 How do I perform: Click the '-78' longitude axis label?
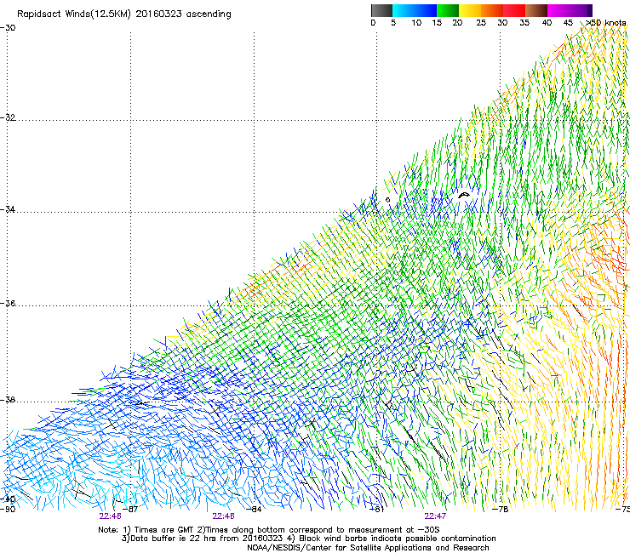click(x=501, y=510)
